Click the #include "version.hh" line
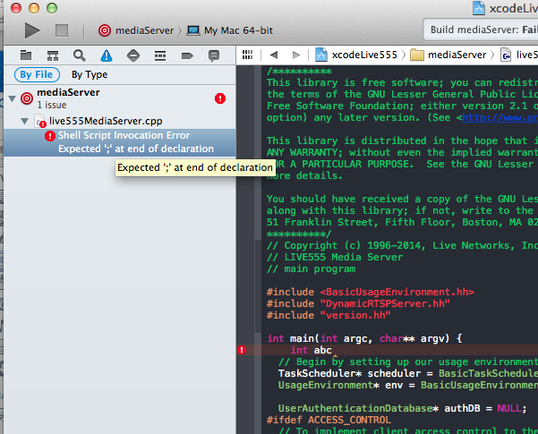Viewport: 538px width, 434px height. (x=329, y=315)
